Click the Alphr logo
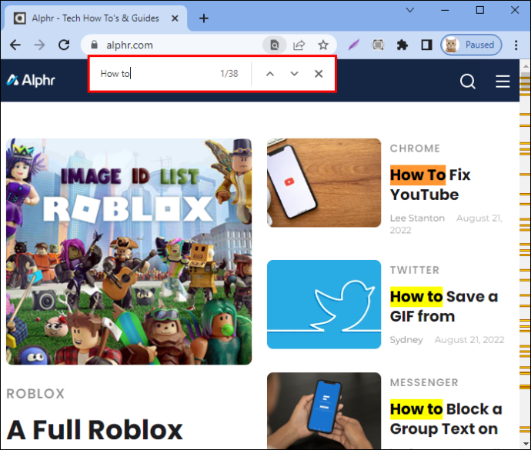 [31, 80]
